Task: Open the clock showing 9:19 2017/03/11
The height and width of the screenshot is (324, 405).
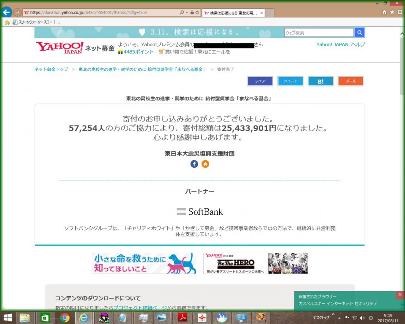Action: click(x=388, y=318)
